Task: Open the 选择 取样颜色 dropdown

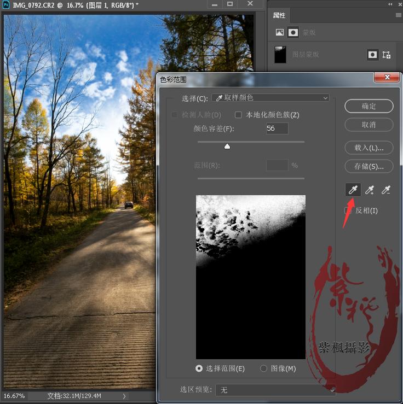Action: (270, 98)
